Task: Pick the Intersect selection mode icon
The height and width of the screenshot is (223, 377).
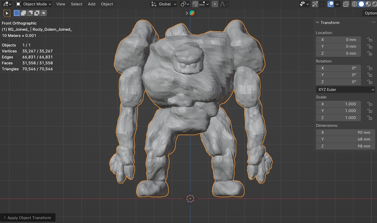Action: pyautogui.click(x=44, y=13)
